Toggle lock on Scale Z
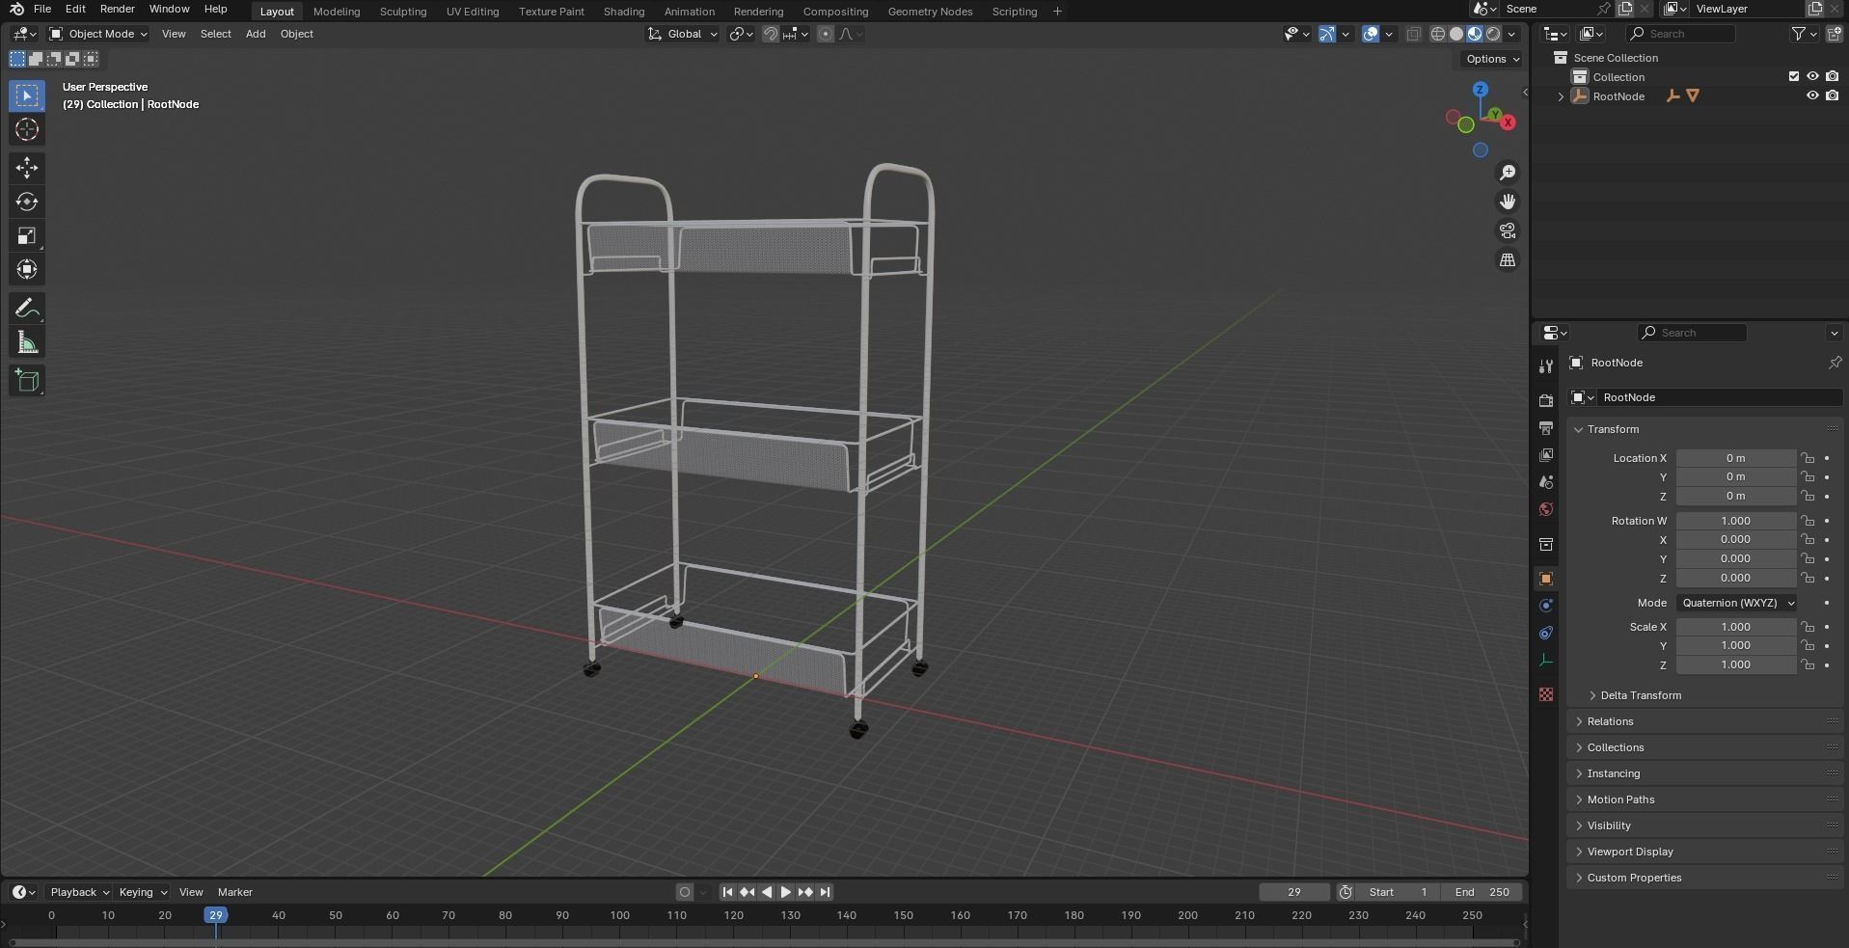1849x948 pixels. pyautogui.click(x=1808, y=664)
